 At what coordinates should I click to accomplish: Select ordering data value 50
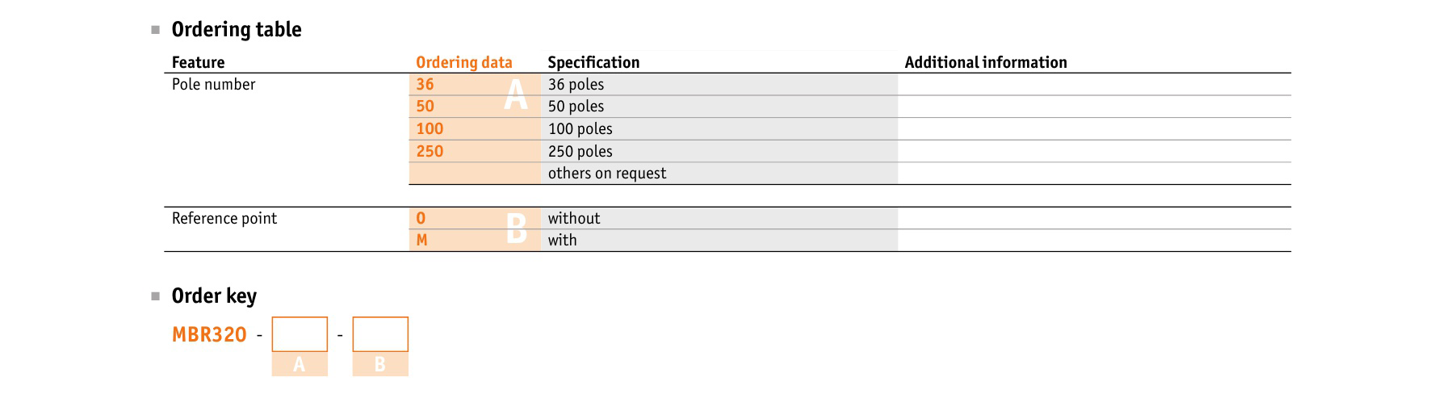pos(425,106)
